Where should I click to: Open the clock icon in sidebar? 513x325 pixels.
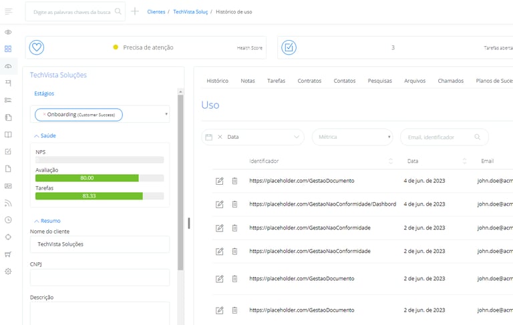coord(8,220)
